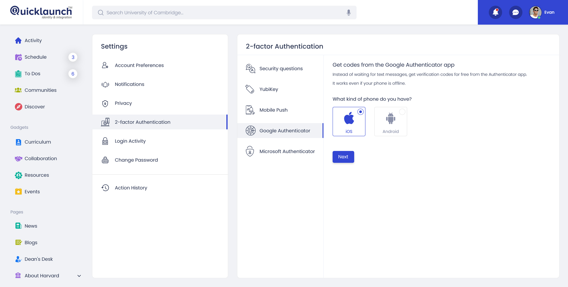Open Evan's profile avatar

535,12
